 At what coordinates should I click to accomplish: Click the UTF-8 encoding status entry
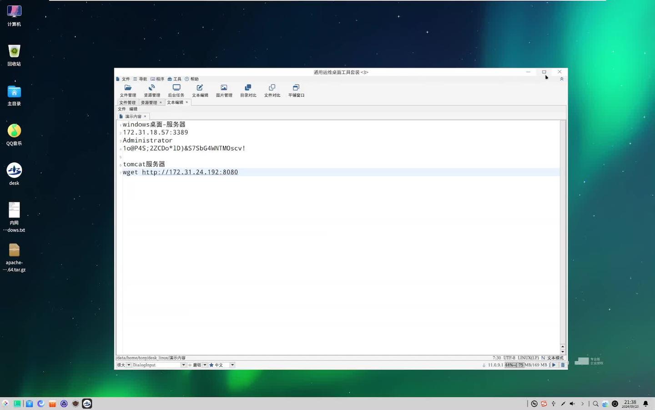pyautogui.click(x=509, y=358)
